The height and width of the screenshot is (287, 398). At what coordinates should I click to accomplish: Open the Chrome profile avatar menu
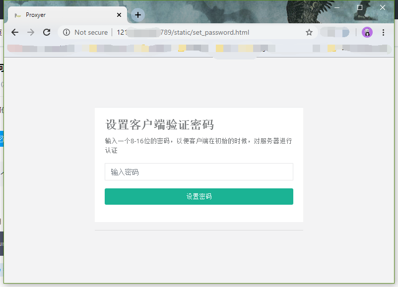(x=367, y=32)
